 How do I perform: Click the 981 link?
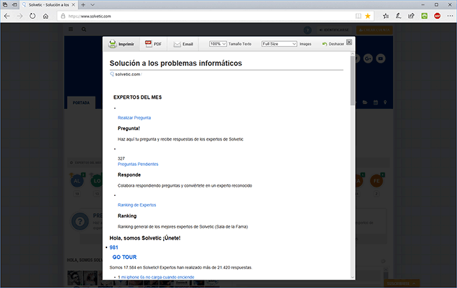pyautogui.click(x=114, y=248)
